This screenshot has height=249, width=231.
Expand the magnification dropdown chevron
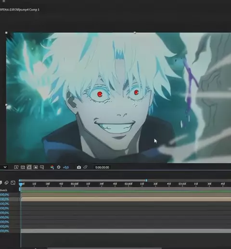click(5, 167)
